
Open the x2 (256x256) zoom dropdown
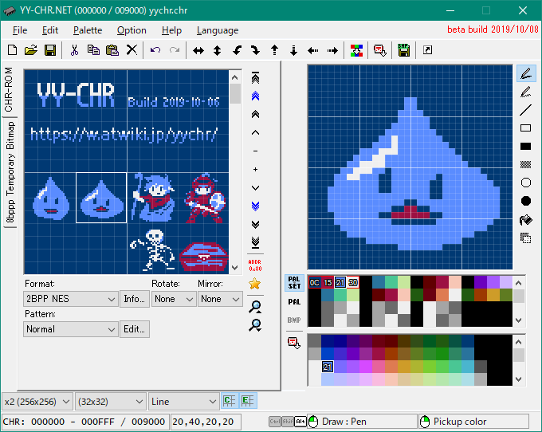coord(37,402)
